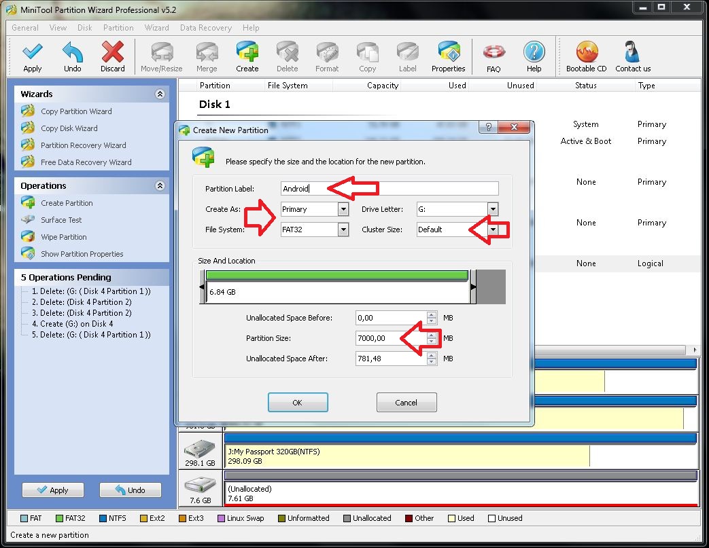Click the right handle of the partition size bar
The image size is (709, 548).
[473, 287]
